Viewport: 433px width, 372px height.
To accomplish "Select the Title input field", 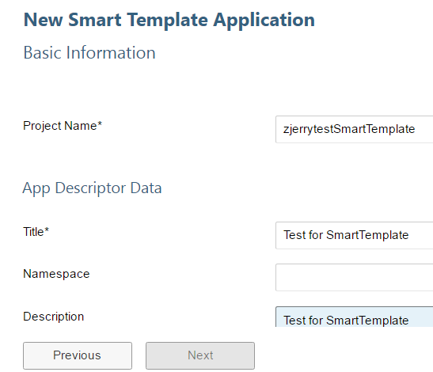I will 355,235.
